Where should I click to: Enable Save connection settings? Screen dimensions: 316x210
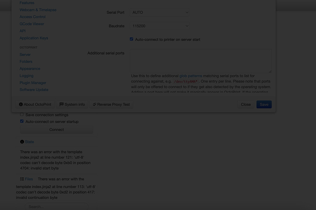(x=22, y=115)
